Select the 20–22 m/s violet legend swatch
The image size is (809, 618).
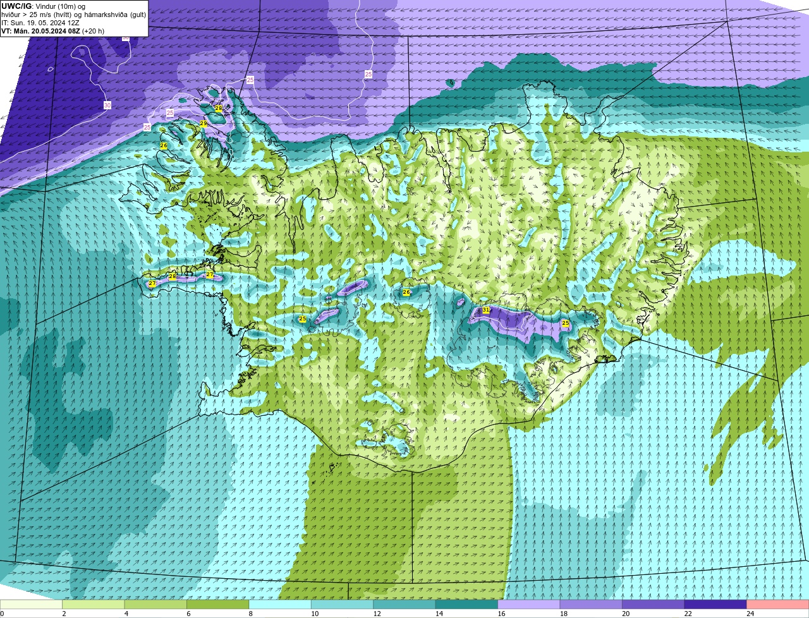(654, 604)
